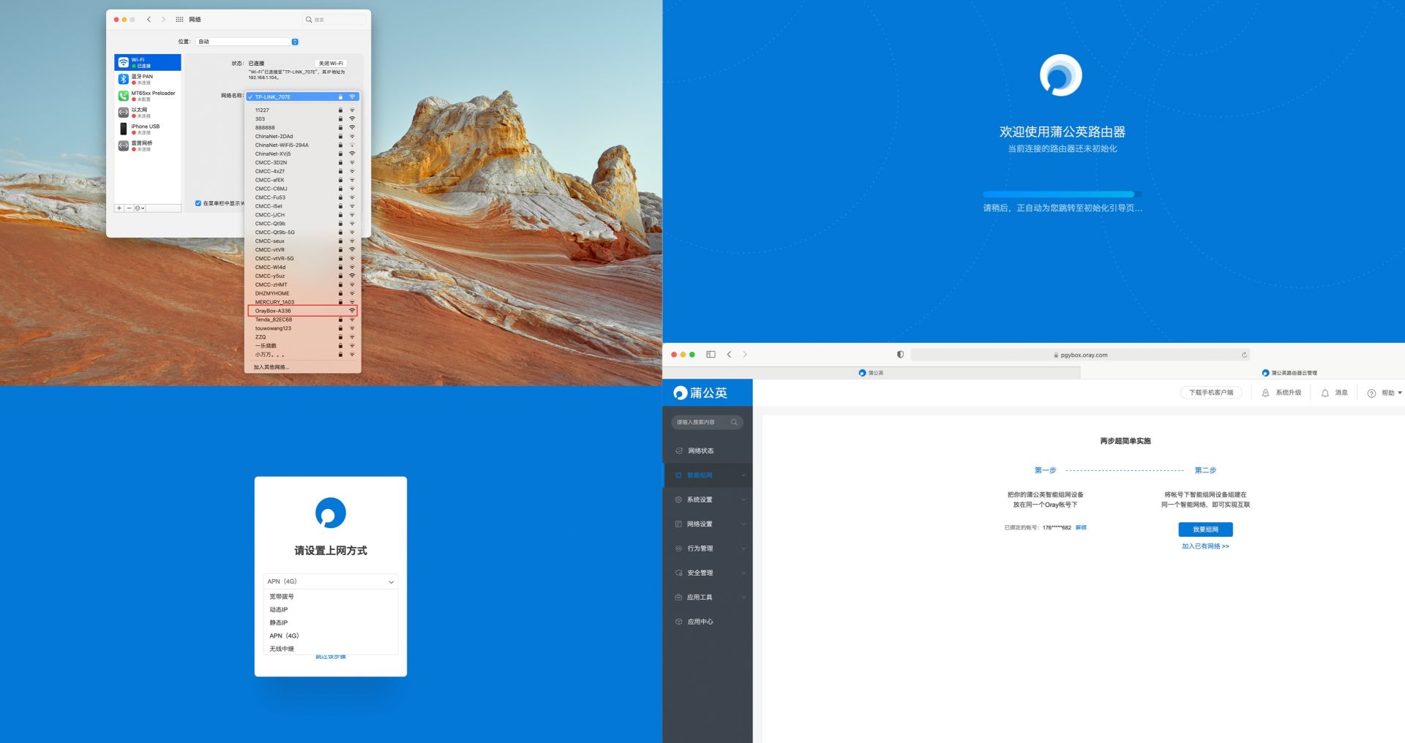Open the APN (4G) connection type dropdown

click(330, 581)
